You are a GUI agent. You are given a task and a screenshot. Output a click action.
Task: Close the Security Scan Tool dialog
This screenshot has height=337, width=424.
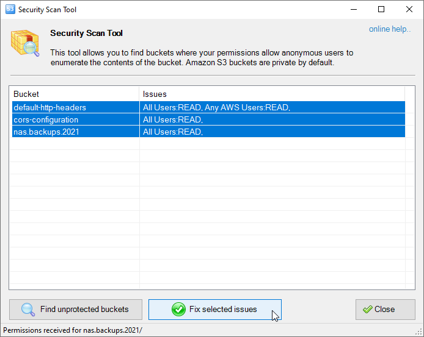pyautogui.click(x=386, y=310)
